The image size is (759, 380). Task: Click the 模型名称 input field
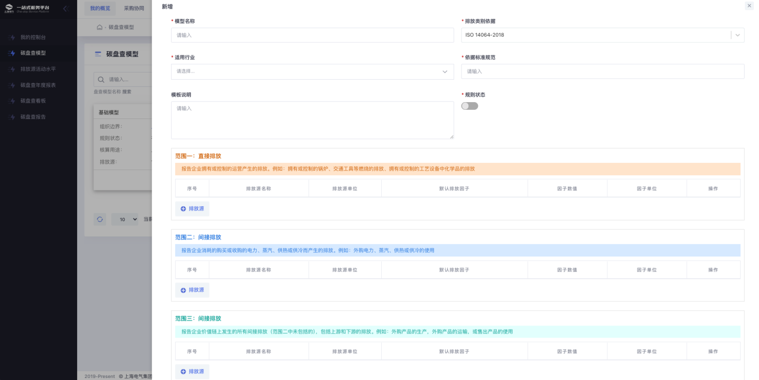312,35
